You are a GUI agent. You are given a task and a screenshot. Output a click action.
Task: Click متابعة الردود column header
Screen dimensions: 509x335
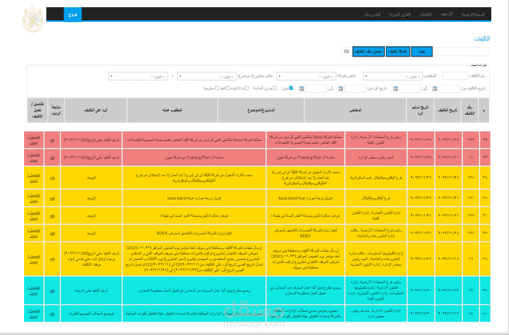pyautogui.click(x=56, y=110)
